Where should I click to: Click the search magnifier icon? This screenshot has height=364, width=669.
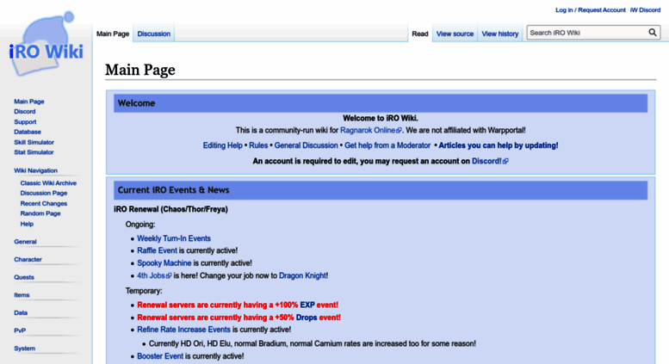pyautogui.click(x=653, y=33)
